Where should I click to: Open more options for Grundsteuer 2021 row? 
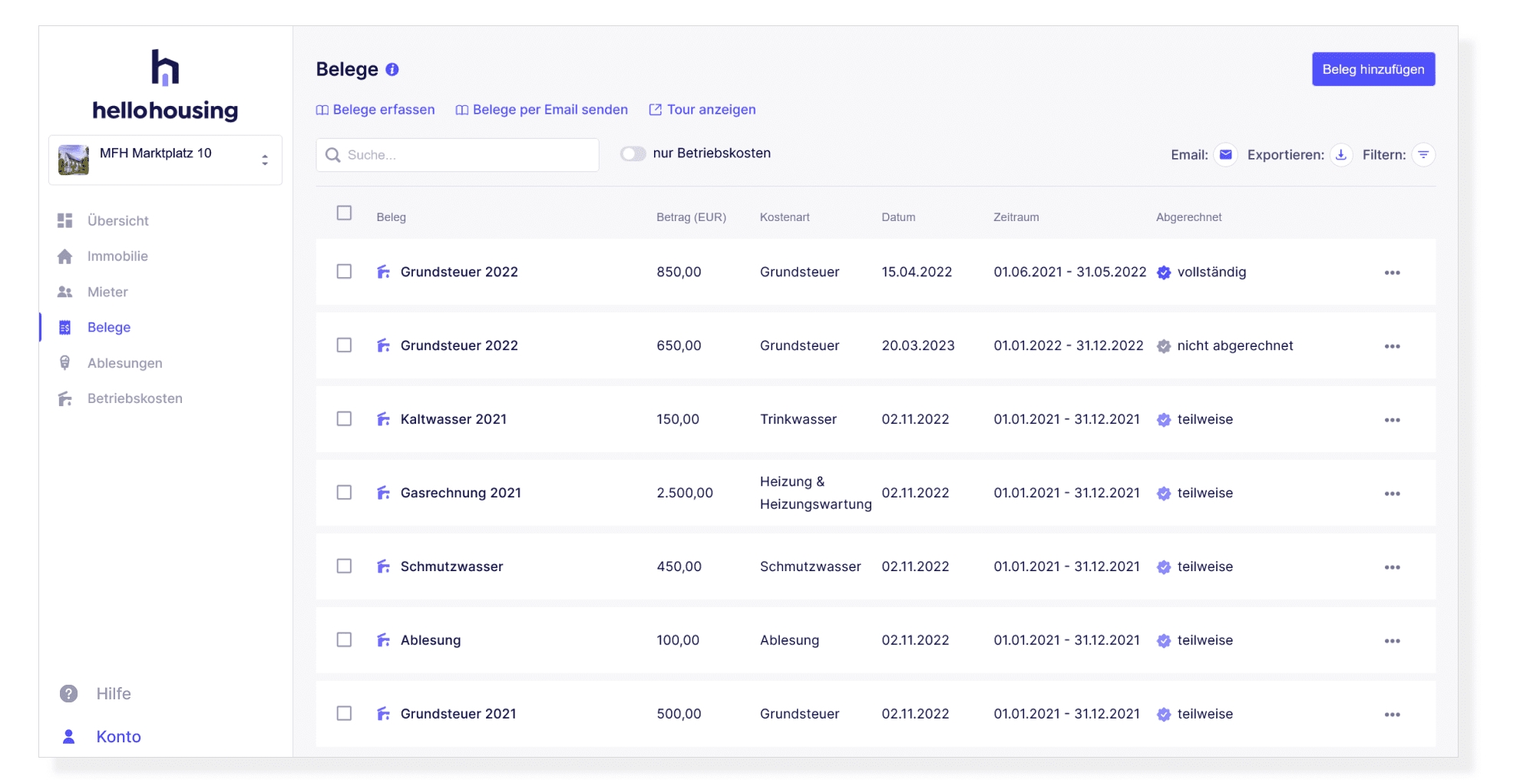[x=1392, y=715]
